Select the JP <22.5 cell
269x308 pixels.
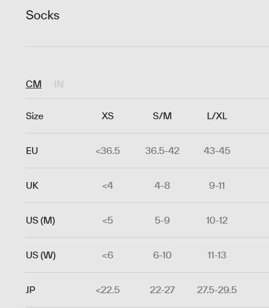click(x=107, y=290)
